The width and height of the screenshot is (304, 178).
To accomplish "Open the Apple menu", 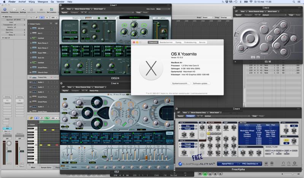I will pos(4,2).
